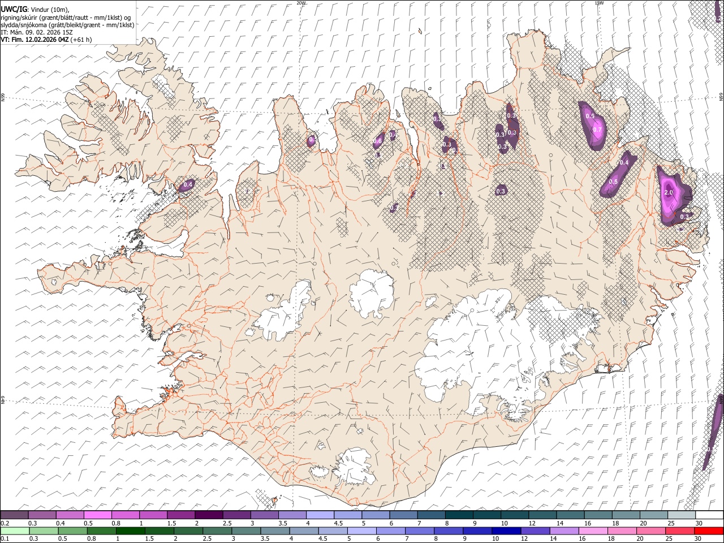This screenshot has width=724, height=543.
Task: Select the lower legend swatch labeled 7
Action: point(419,531)
